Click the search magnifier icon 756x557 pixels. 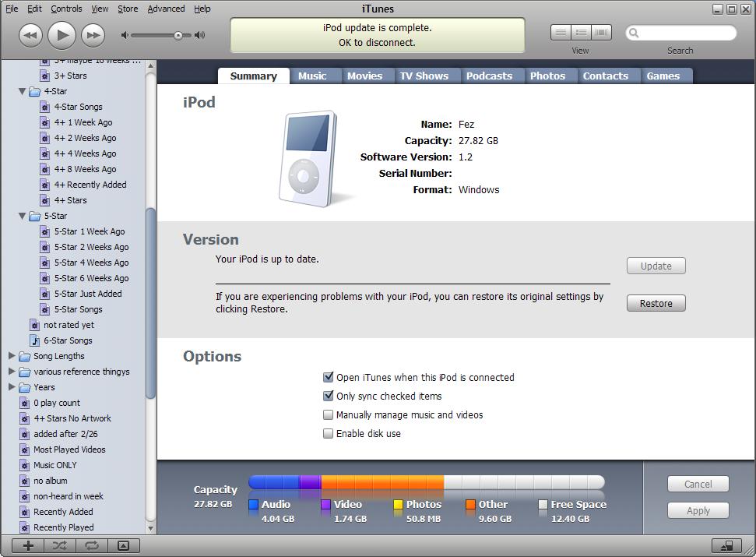point(634,33)
